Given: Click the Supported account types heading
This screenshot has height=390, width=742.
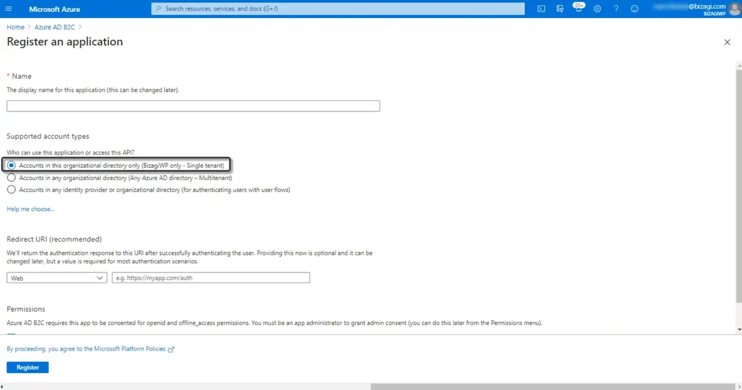Looking at the screenshot, I should point(48,136).
